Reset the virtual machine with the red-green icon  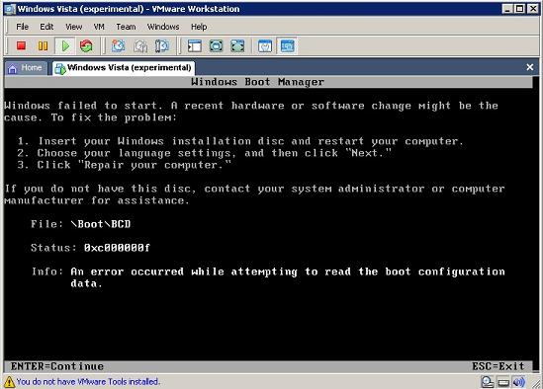(86, 45)
